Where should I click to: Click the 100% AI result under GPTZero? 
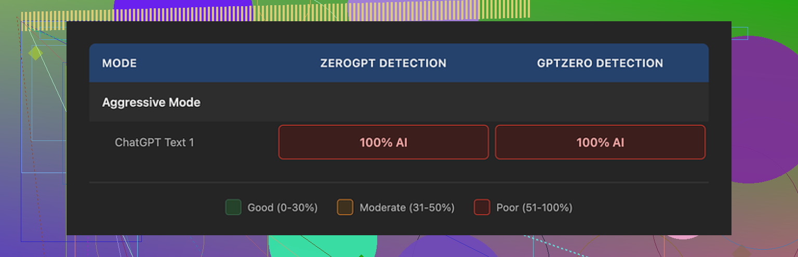point(600,142)
